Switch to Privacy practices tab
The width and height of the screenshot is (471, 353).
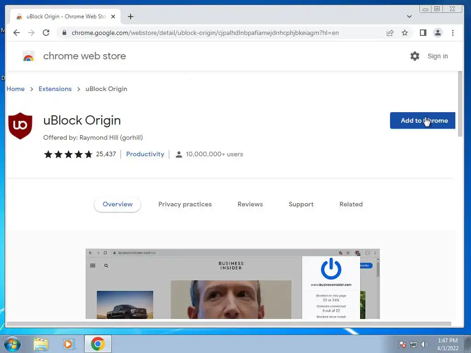185,205
